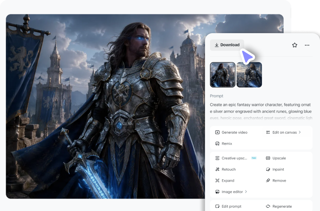Choose the Remove tool
This screenshot has width=320, height=211.
pos(276,180)
